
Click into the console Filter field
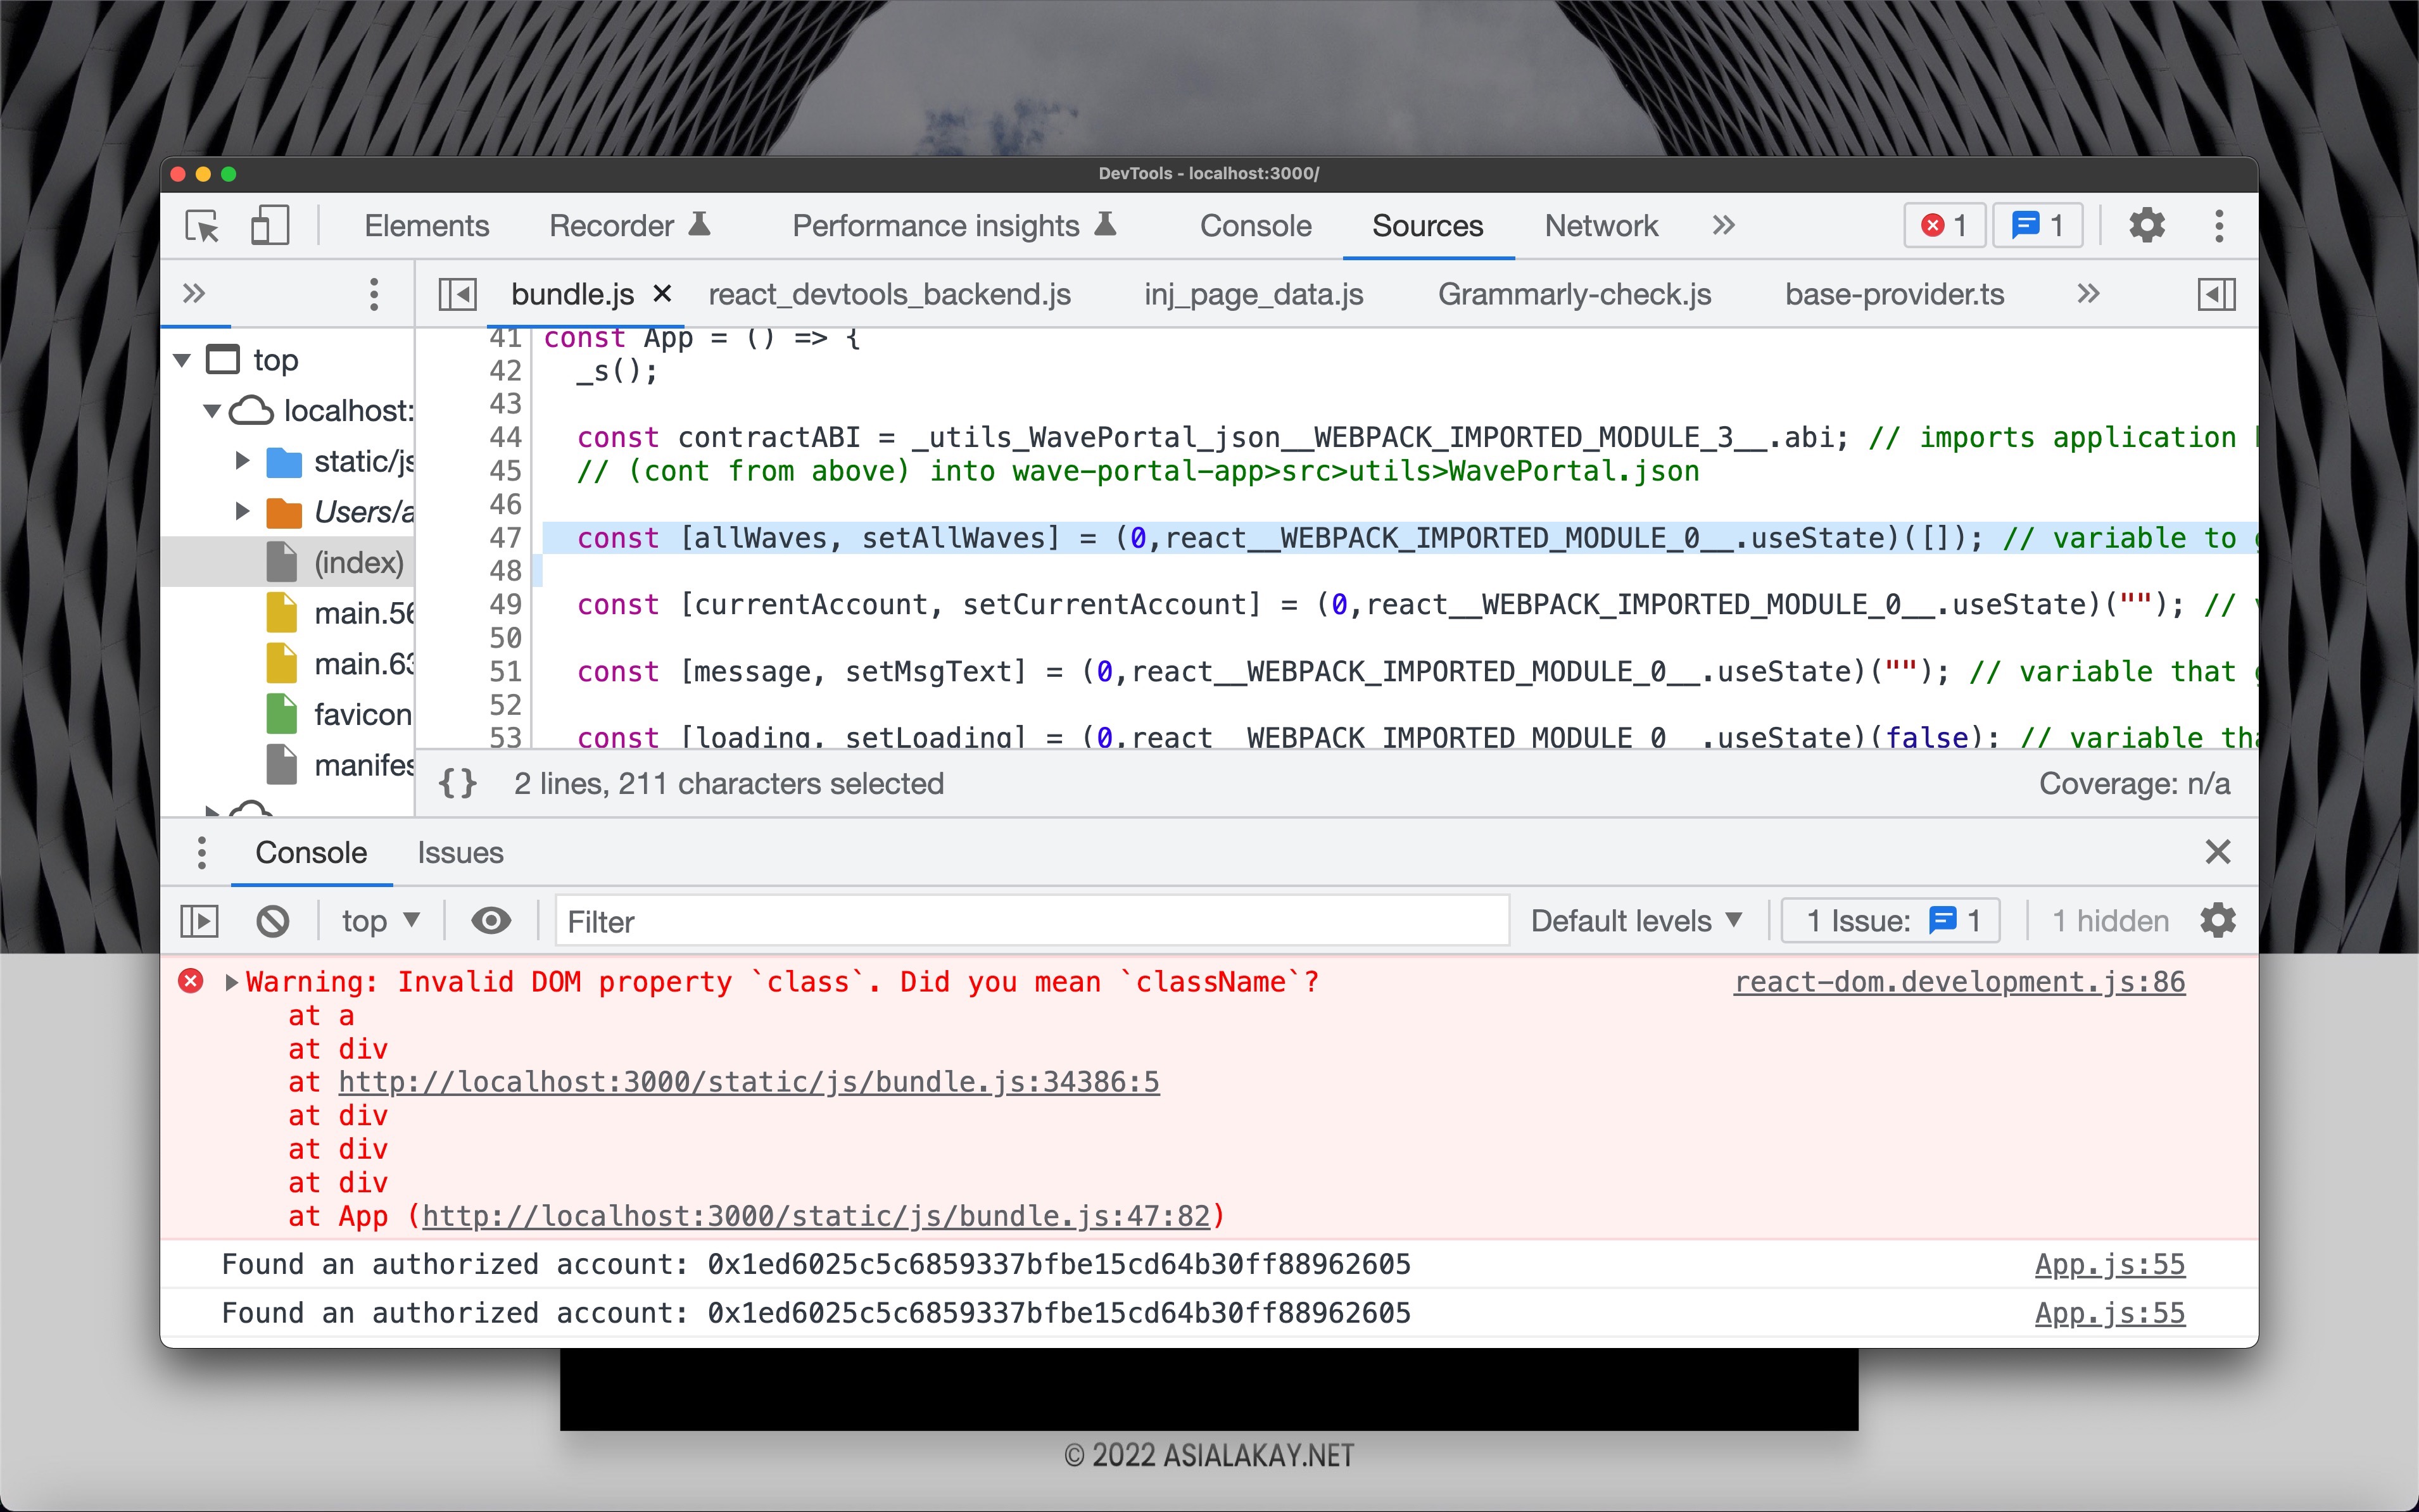pos(1030,921)
